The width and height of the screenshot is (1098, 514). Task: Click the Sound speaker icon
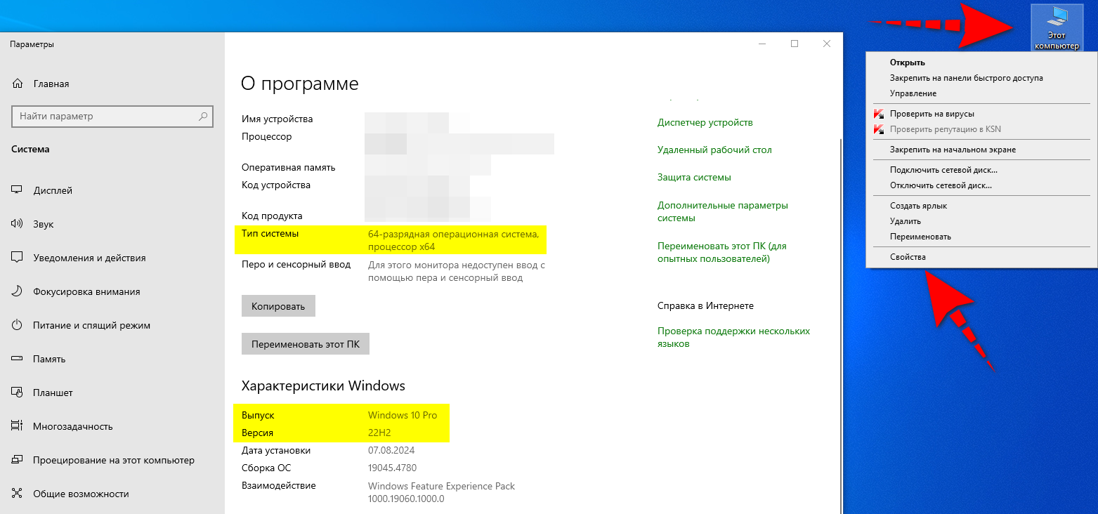(18, 224)
